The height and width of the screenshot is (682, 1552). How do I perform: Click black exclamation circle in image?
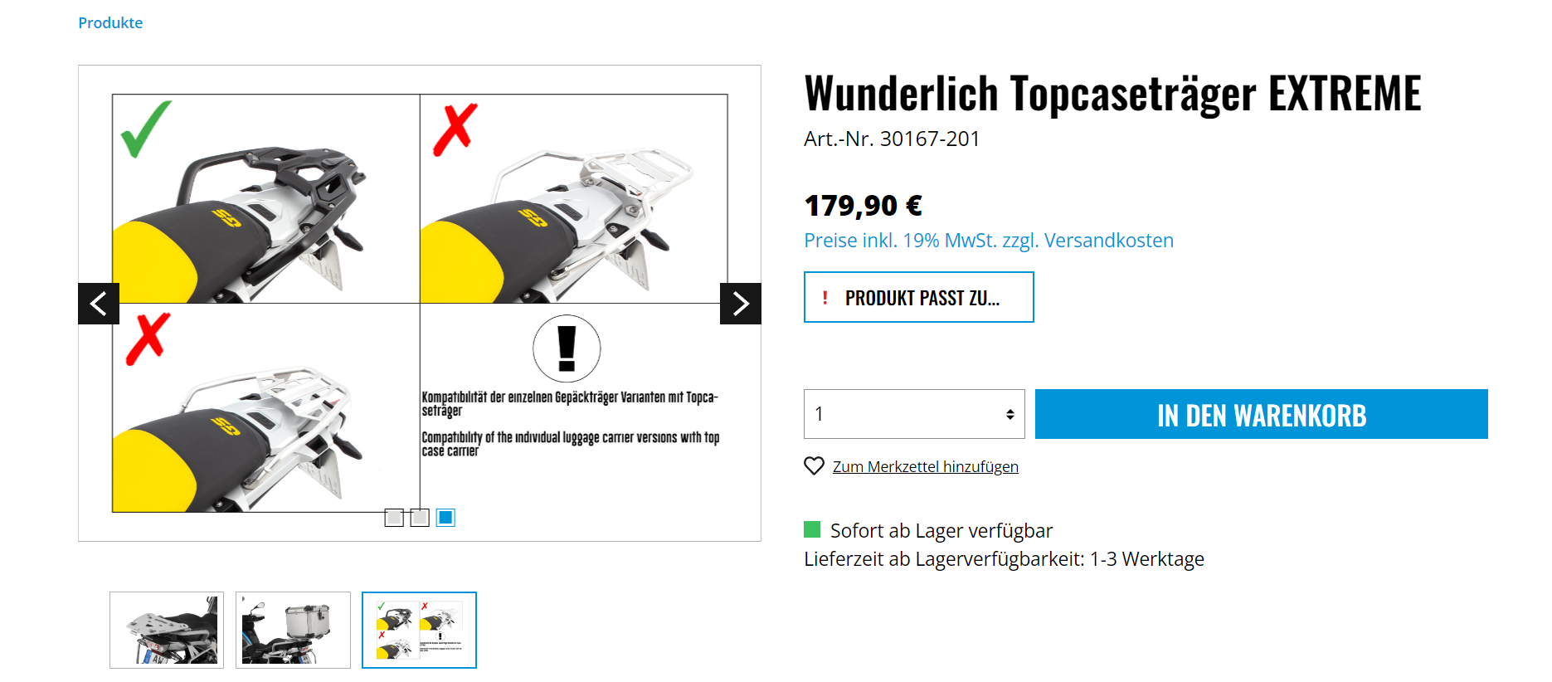point(567,348)
